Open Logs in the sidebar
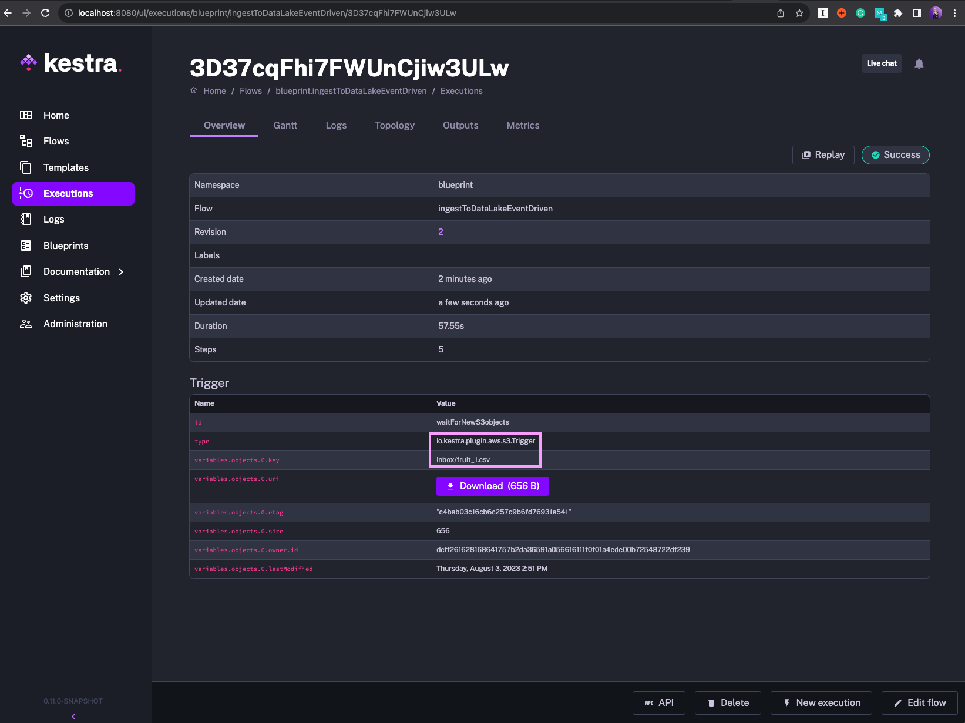 53,219
